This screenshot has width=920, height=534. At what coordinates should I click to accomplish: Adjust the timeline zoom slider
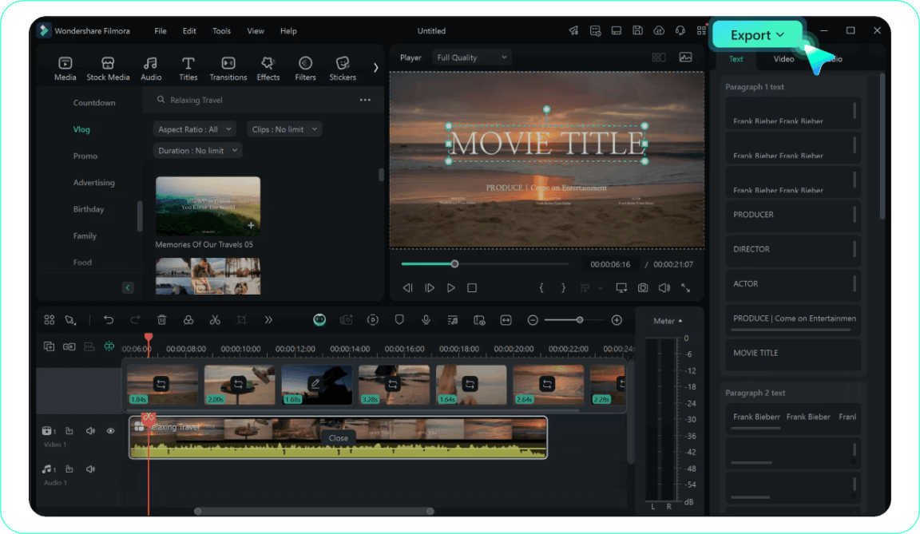pos(580,320)
